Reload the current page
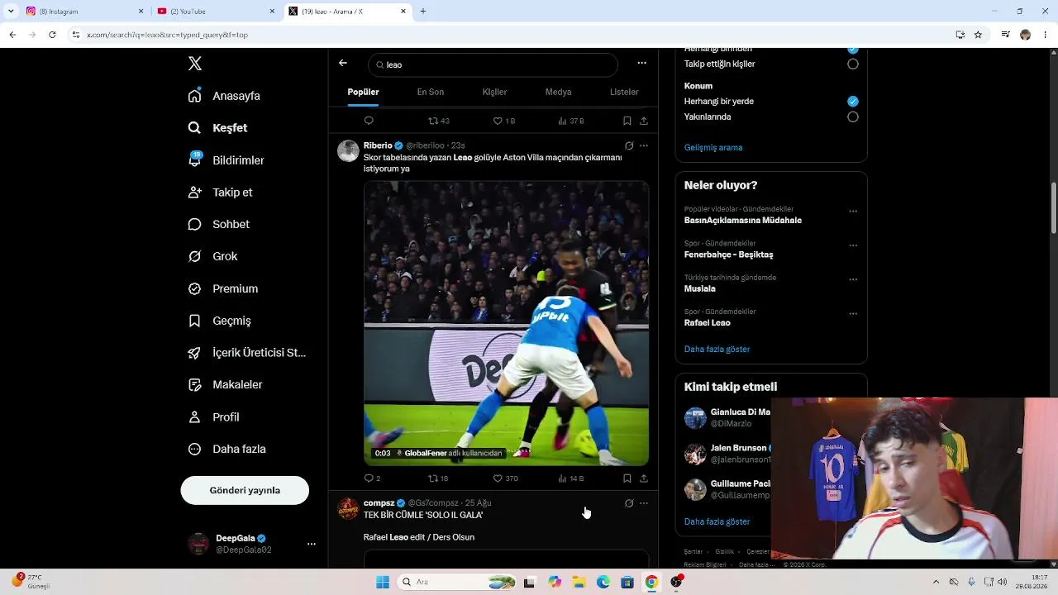Viewport: 1058px width, 595px height. point(52,35)
